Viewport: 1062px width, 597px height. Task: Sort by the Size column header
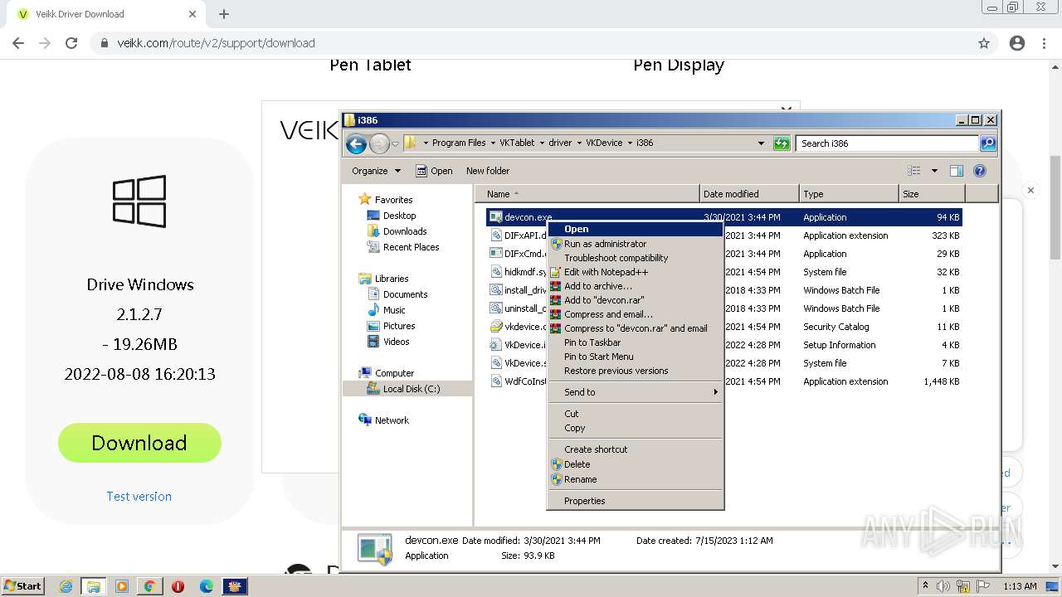click(x=932, y=194)
